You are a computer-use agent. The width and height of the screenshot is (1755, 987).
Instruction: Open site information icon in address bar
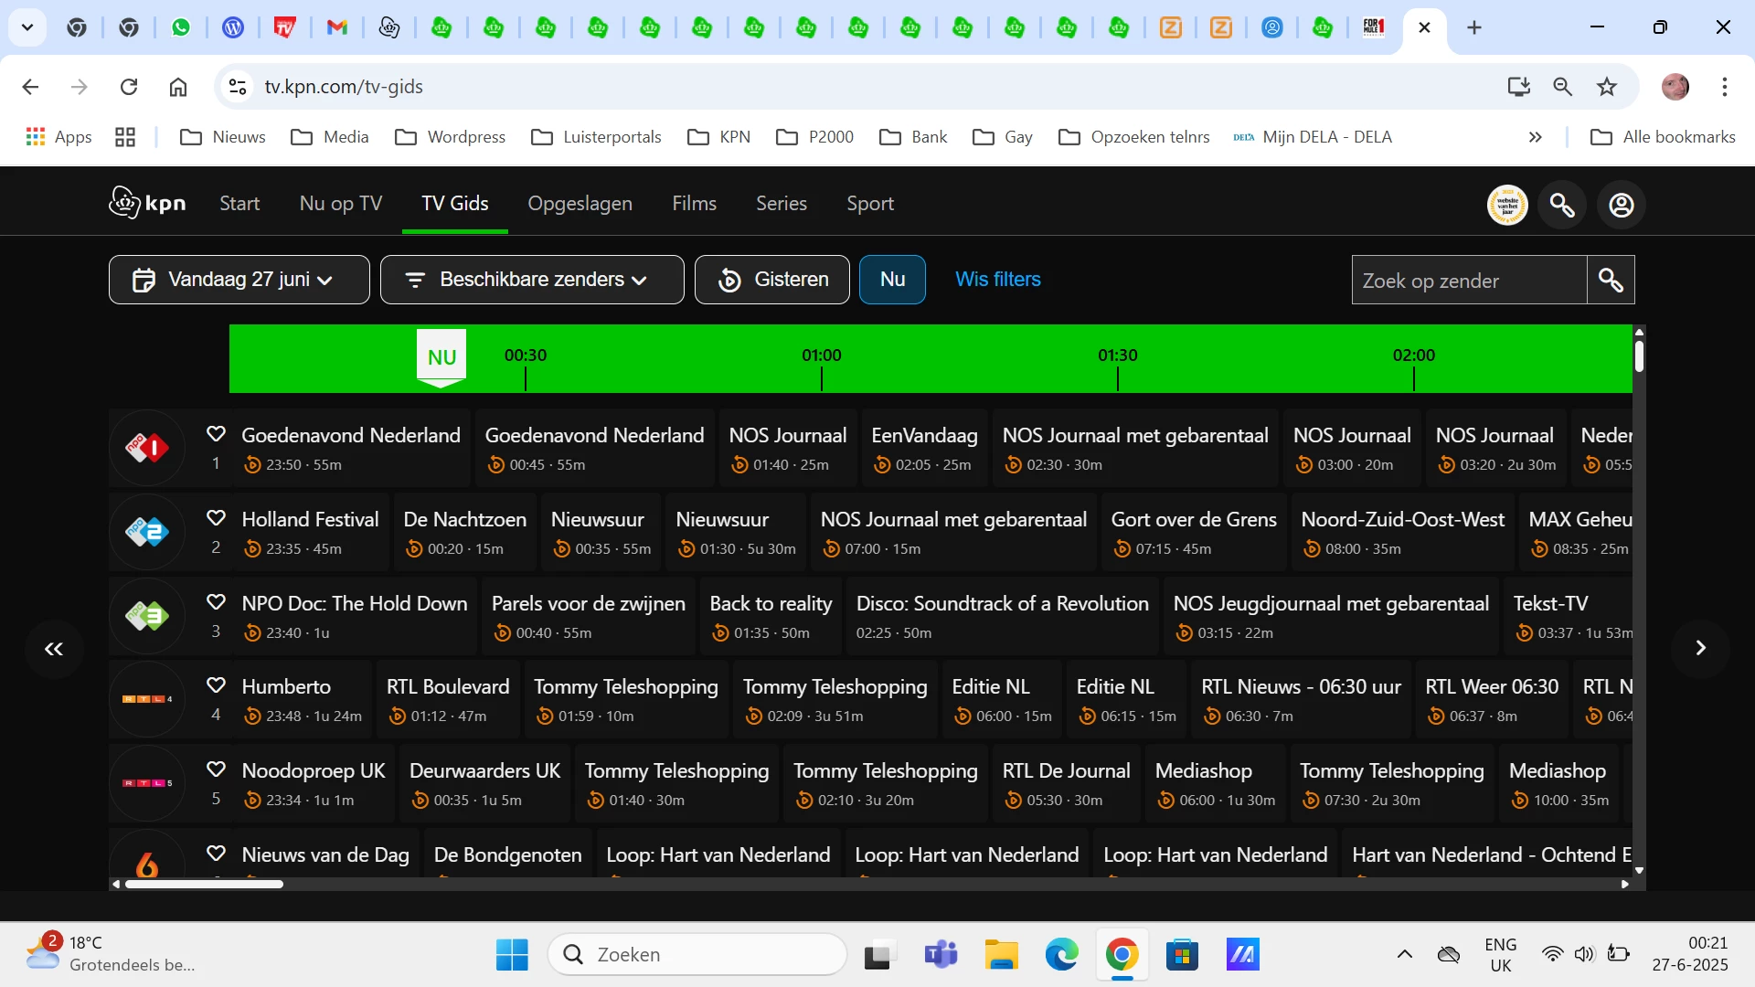pos(238,87)
